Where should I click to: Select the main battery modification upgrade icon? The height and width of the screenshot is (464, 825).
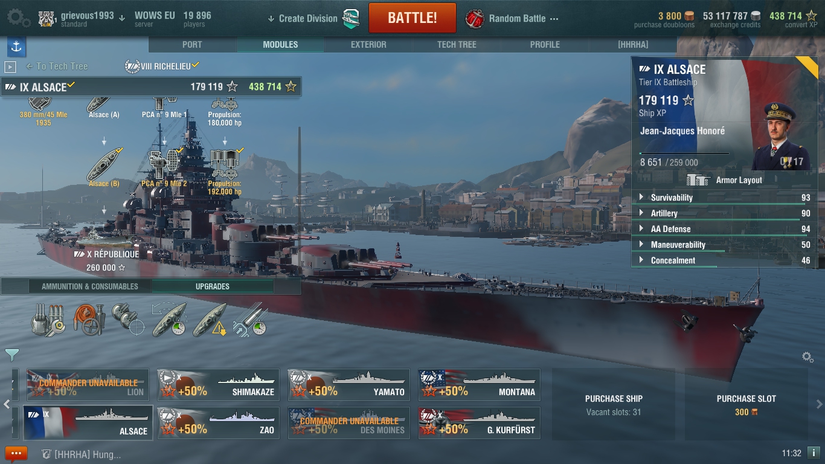click(47, 320)
